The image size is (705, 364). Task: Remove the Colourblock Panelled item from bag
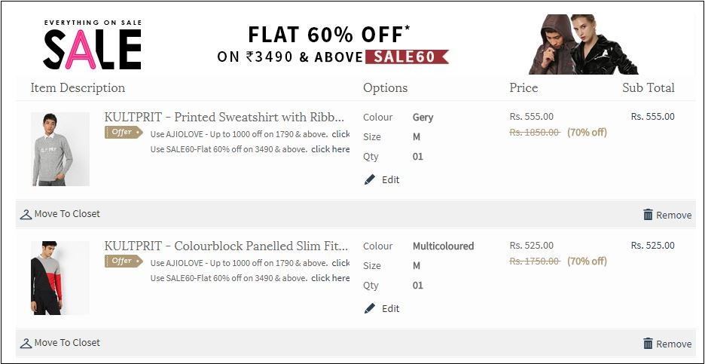coord(673,344)
